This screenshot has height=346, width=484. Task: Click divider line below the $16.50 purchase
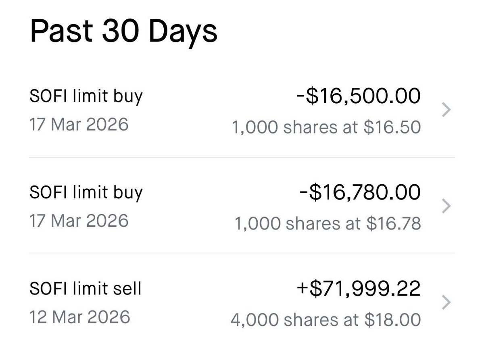point(242,158)
